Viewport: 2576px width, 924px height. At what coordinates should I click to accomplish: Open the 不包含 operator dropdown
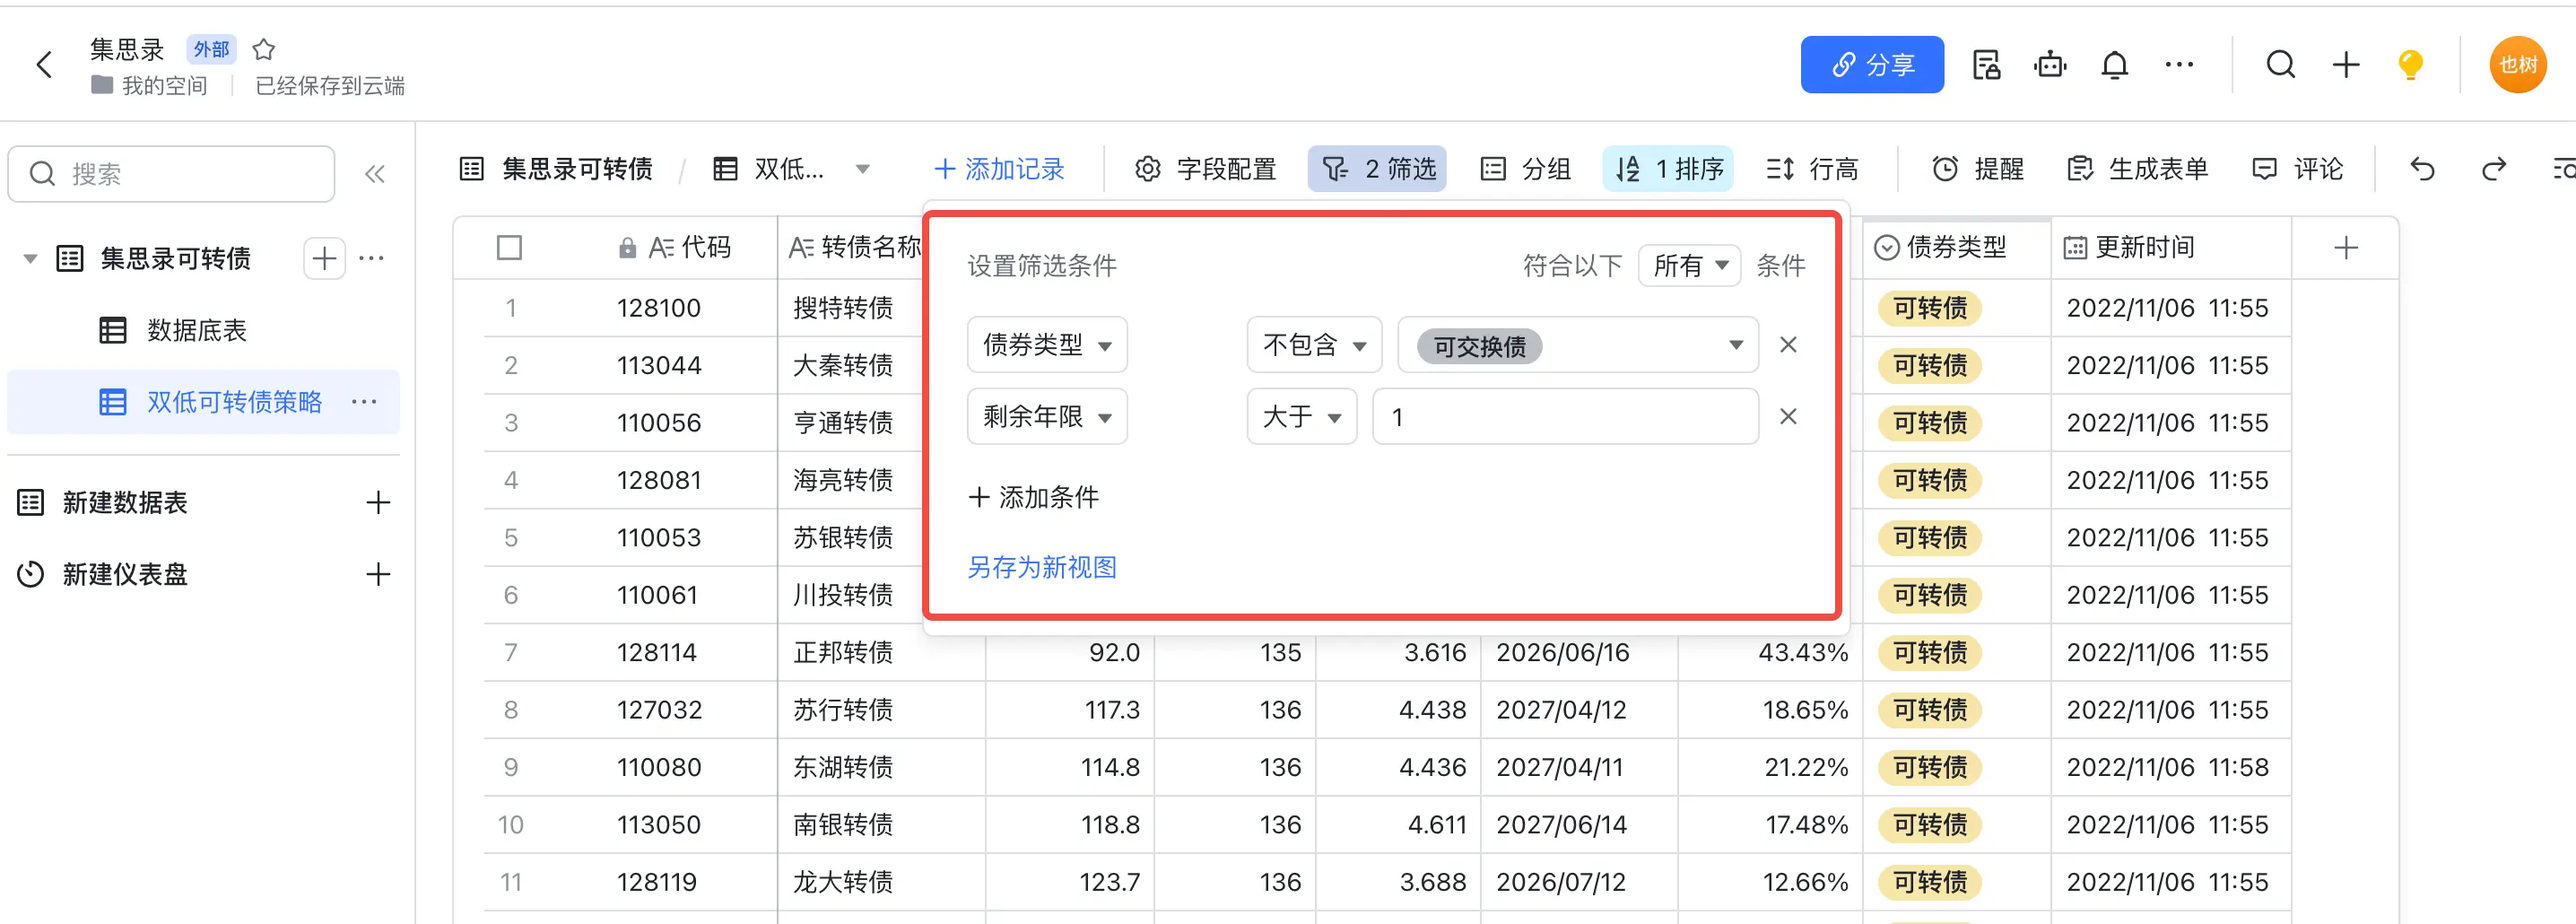[x=1313, y=345]
